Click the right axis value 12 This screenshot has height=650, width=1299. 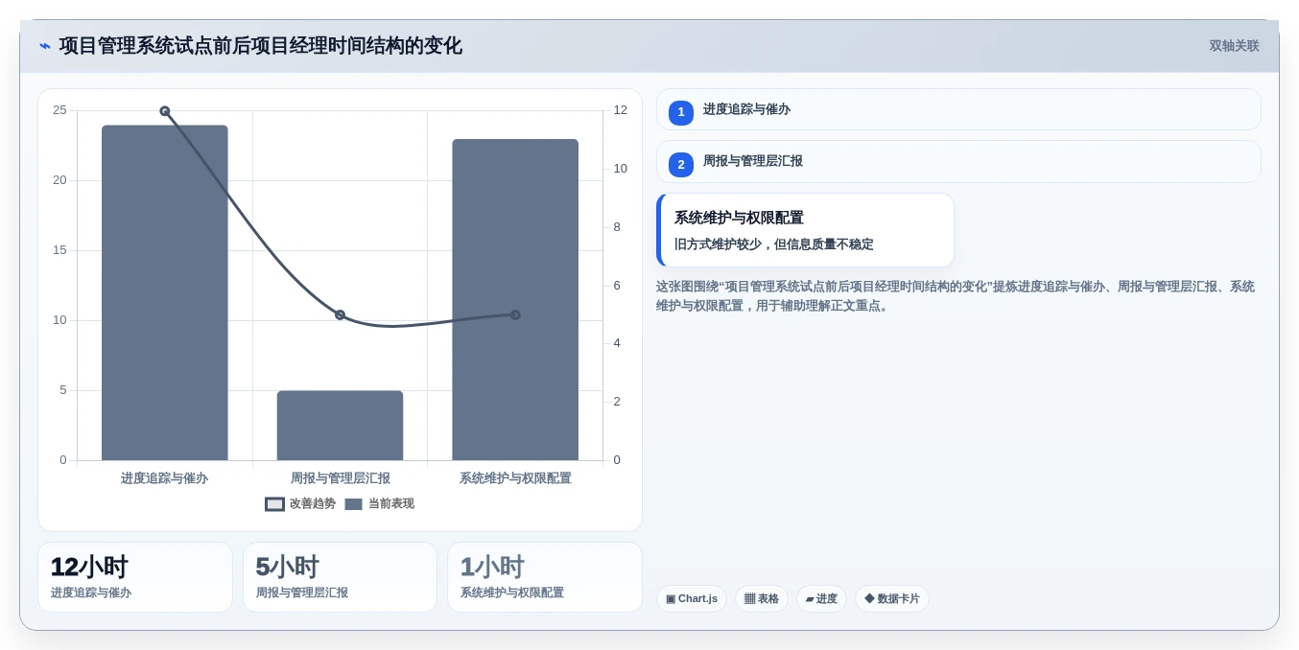621,110
